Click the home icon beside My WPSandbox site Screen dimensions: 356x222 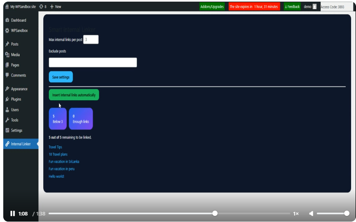(x=7, y=7)
